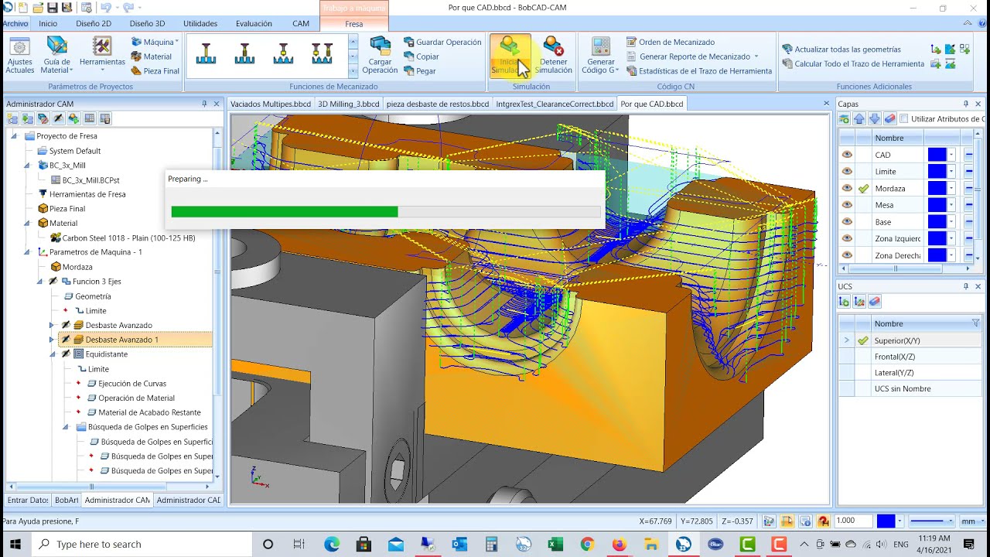This screenshot has width=990, height=557.
Task: Click Calcular Todo el Trazo de Herramienta
Action: point(853,63)
